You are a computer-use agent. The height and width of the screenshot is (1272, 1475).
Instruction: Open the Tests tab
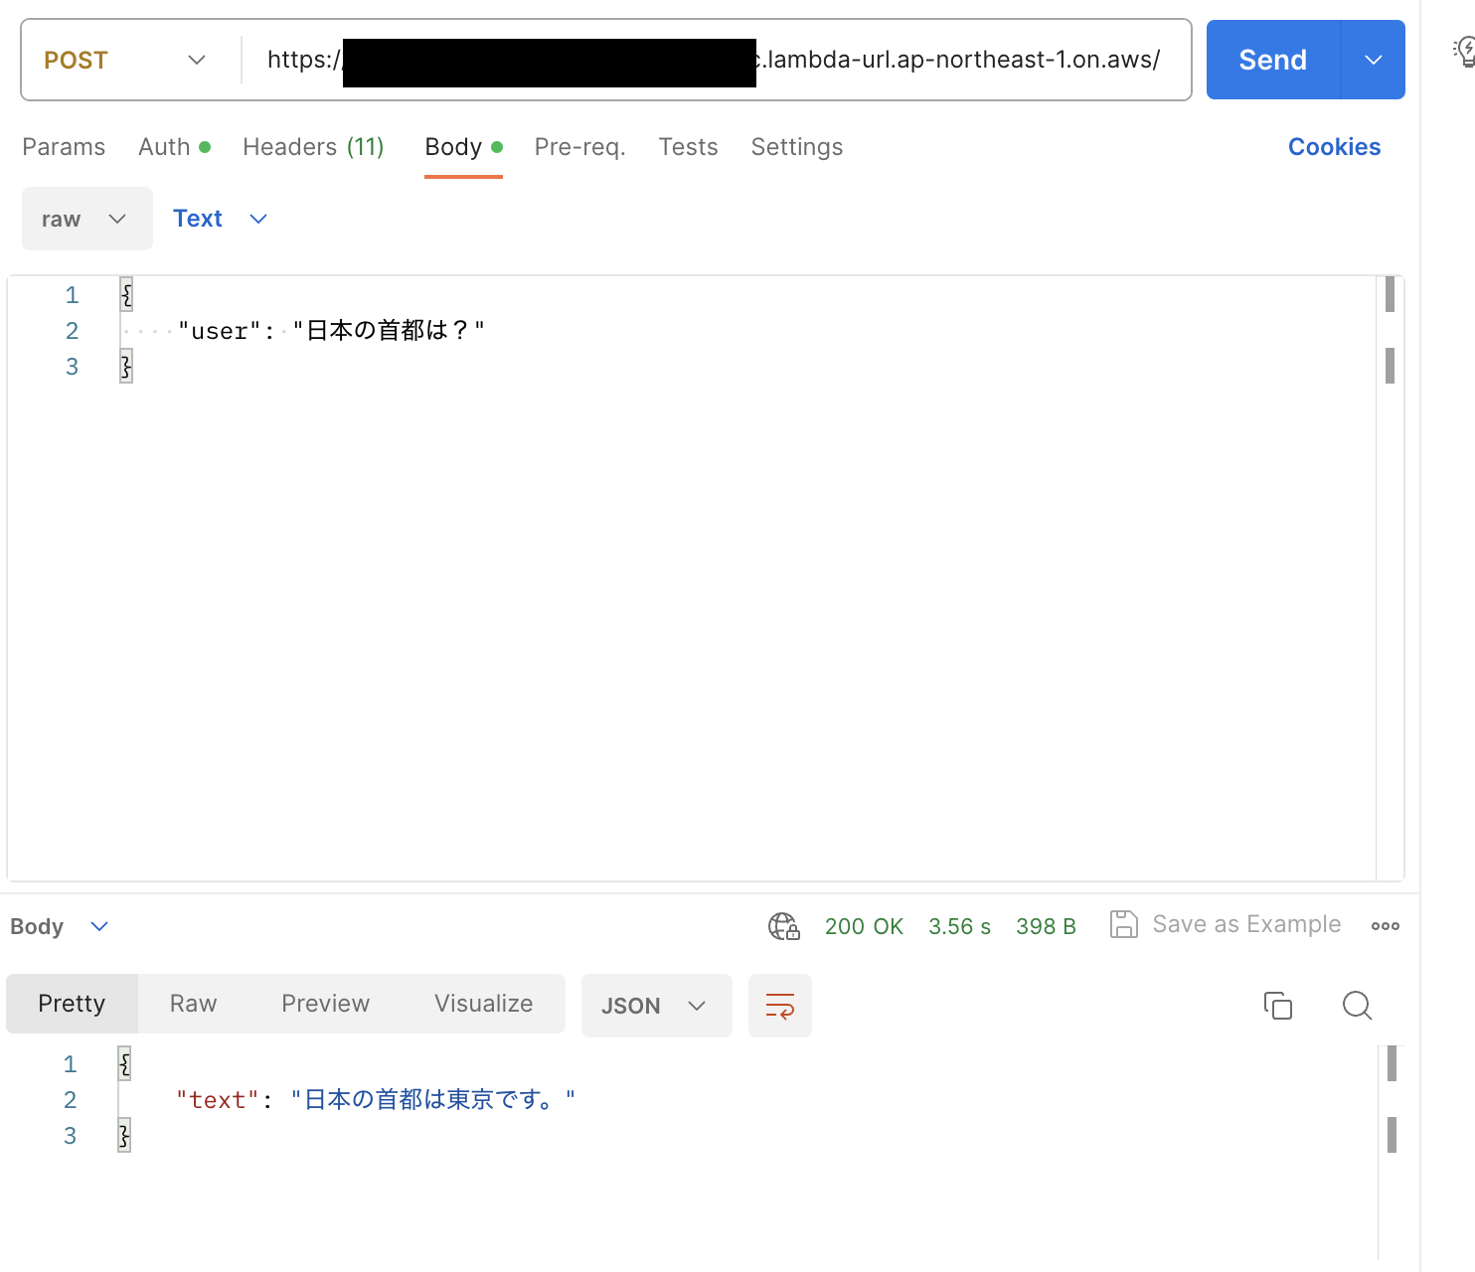(x=688, y=146)
